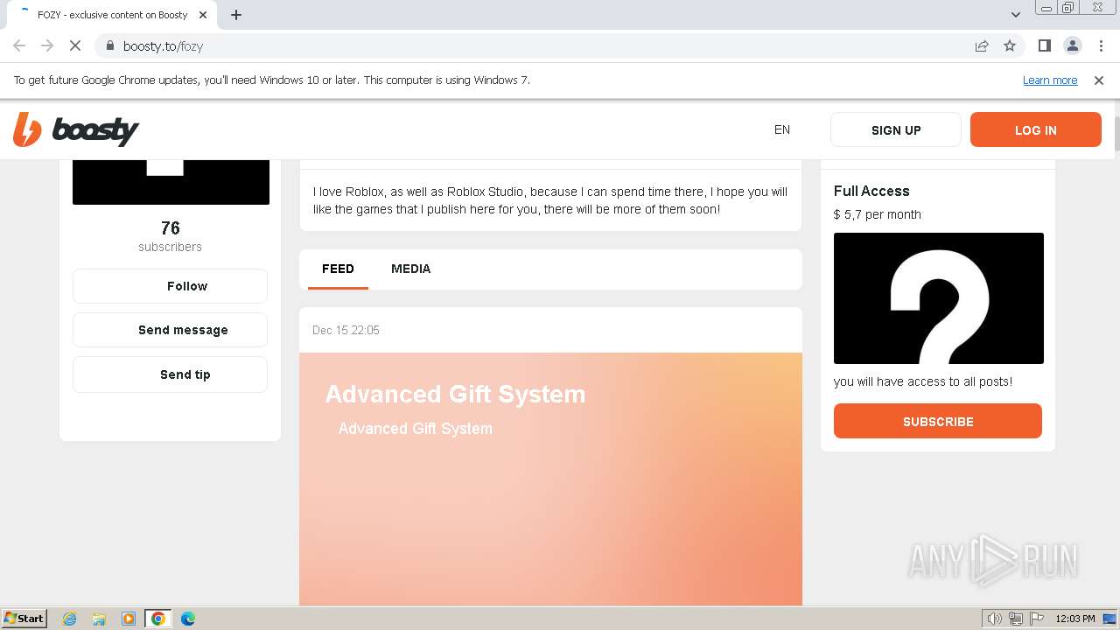Click the taskbar clock 12:03 PM
The width and height of the screenshot is (1120, 630).
click(x=1075, y=619)
